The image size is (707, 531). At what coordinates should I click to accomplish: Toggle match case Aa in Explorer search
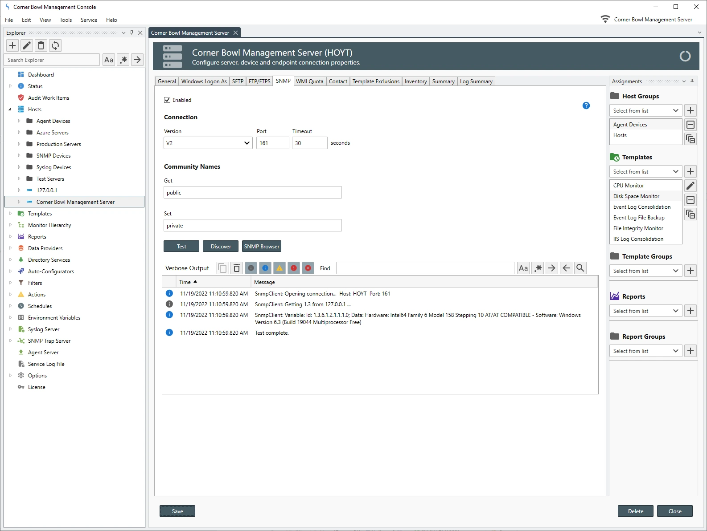click(x=109, y=60)
